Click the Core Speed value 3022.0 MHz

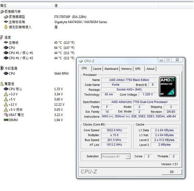pyautogui.click(x=114, y=130)
